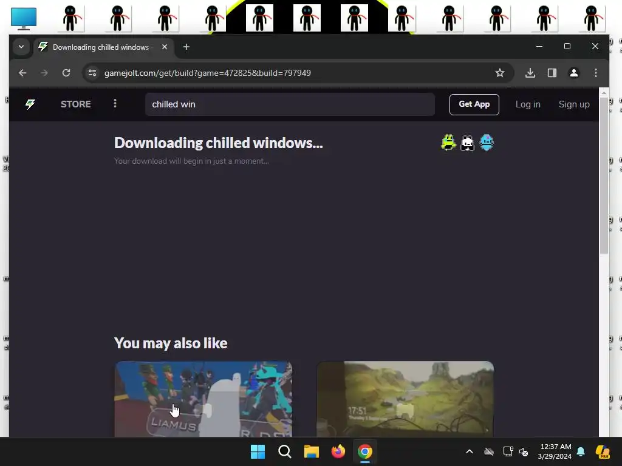The height and width of the screenshot is (466, 622).
Task: Open File Explorer from the taskbar
Action: click(x=312, y=451)
